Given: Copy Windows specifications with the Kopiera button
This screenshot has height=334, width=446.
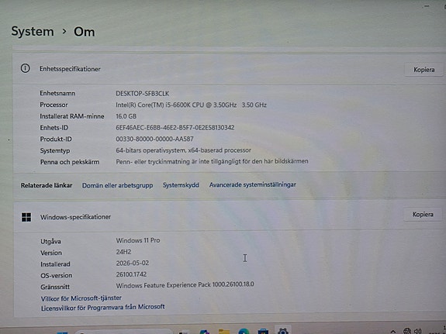Looking at the screenshot, I should point(423,215).
